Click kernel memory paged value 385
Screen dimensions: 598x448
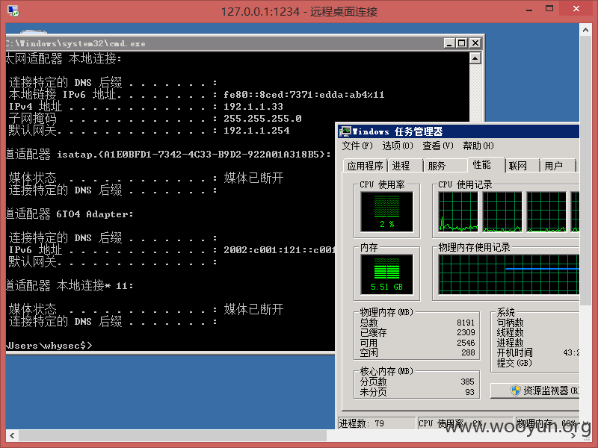[x=467, y=382]
